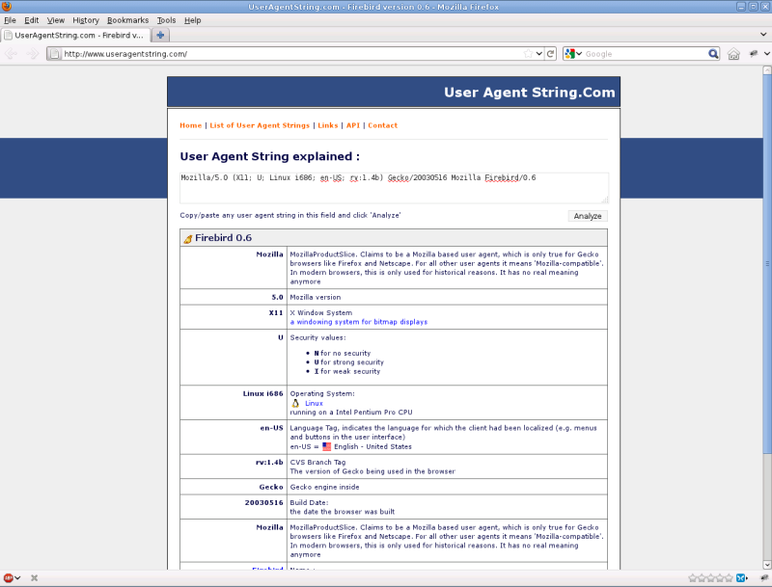Screen dimensions: 772x587
Task: Click into the Google search box
Action: click(646, 54)
